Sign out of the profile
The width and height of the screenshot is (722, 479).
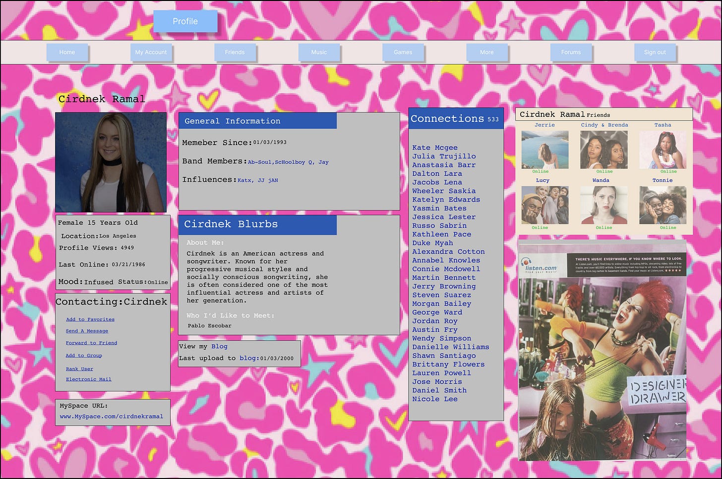[655, 52]
